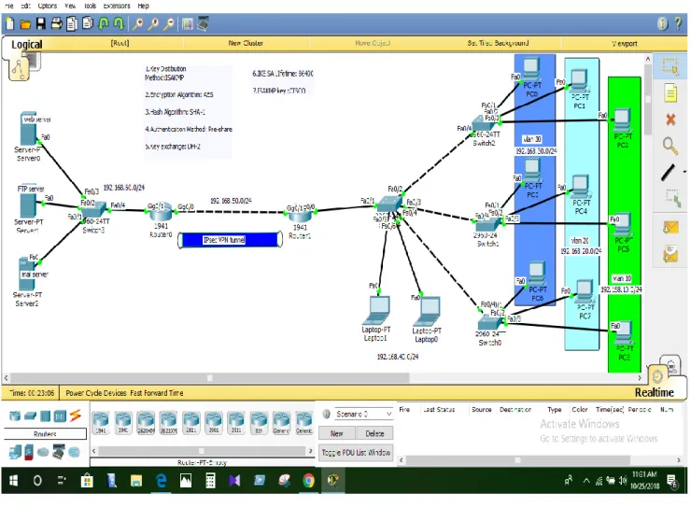Click the Toggle PDU List Window button
The image size is (691, 507).
click(x=355, y=453)
